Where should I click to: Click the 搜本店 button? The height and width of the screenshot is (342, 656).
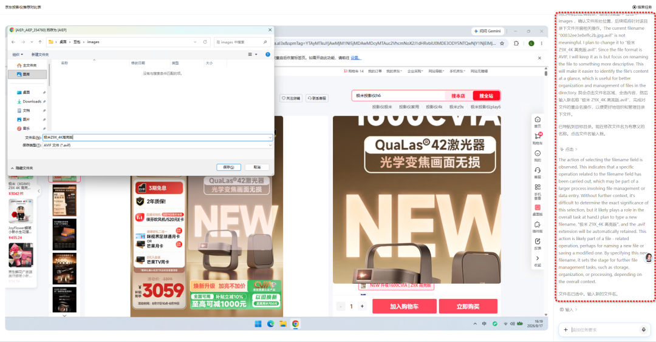[x=458, y=96]
